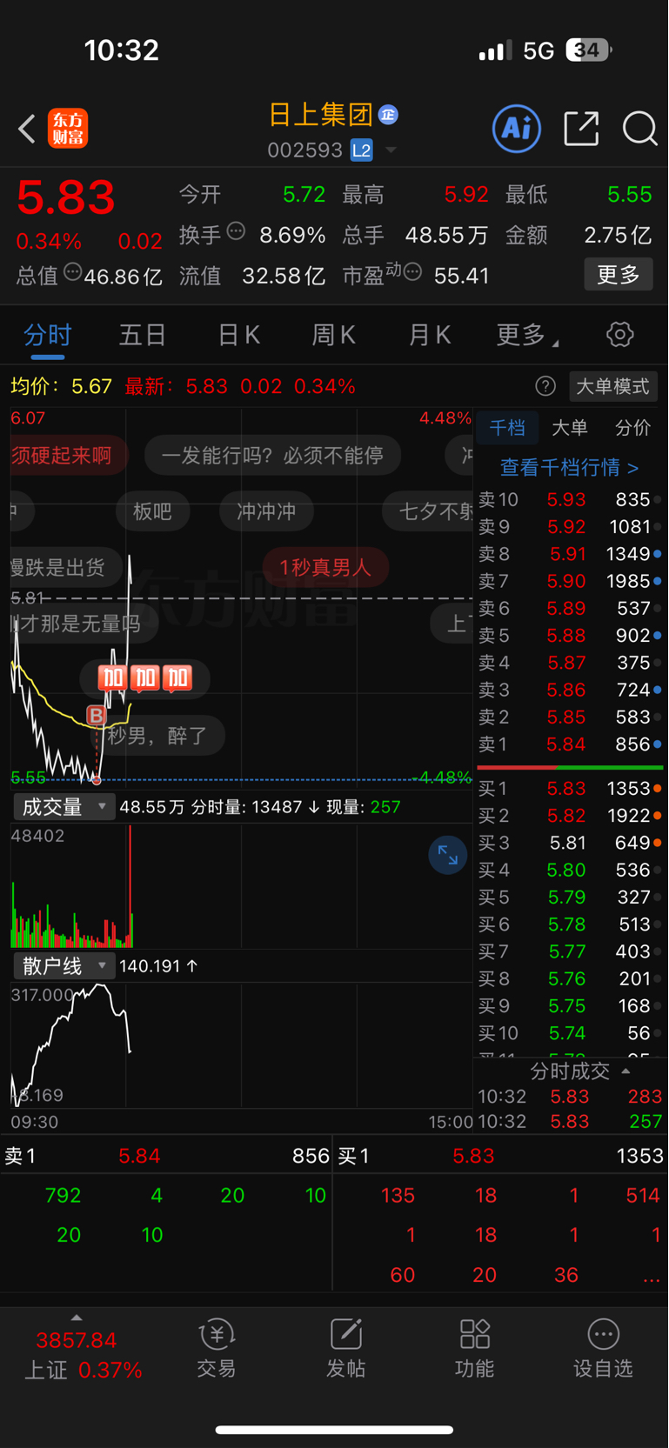The image size is (669, 1448).
Task: Tap 市盈 info icon
Action: point(413,272)
